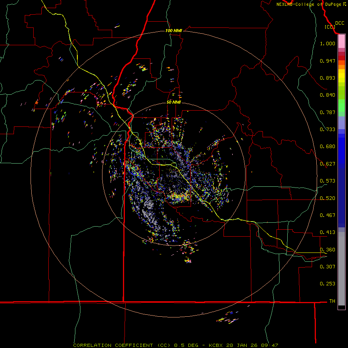Pick the gray band near 0.307
Viewport: 348px width, 348px height.
point(341,269)
